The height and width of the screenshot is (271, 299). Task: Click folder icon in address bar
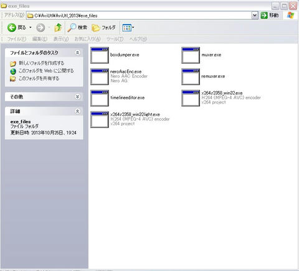pos(31,16)
